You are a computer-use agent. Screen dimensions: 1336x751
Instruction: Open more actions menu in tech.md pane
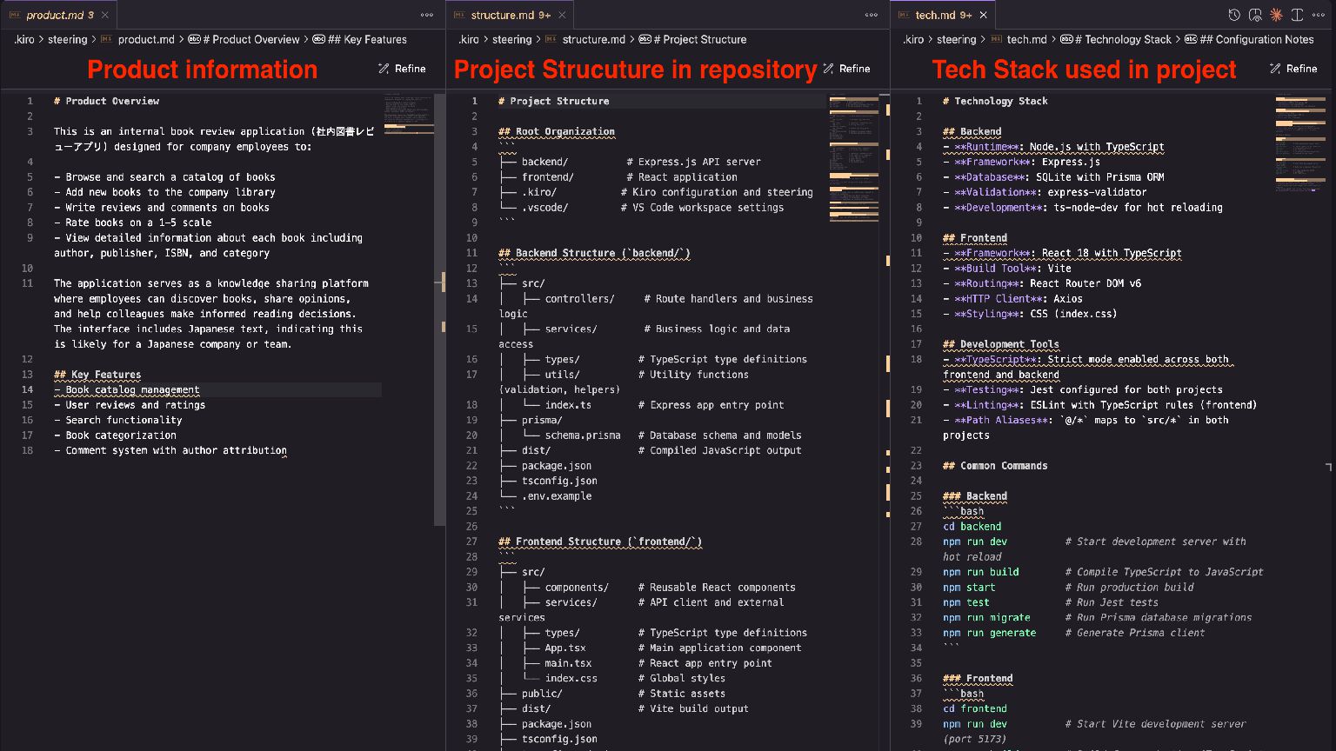(x=1318, y=15)
